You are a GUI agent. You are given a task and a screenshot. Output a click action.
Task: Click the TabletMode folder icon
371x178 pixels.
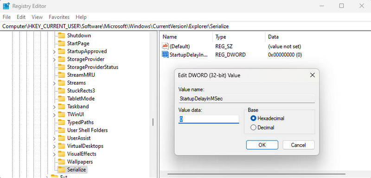click(62, 98)
